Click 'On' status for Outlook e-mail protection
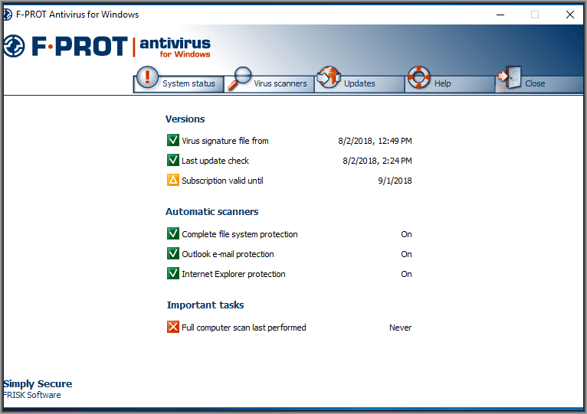587x414 pixels. coord(406,254)
